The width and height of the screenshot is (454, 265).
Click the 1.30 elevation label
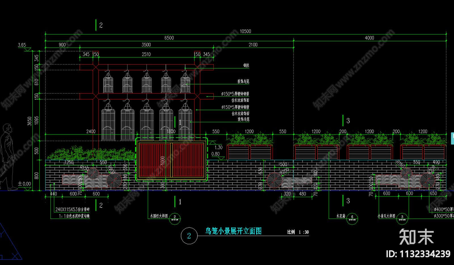coord(218,147)
